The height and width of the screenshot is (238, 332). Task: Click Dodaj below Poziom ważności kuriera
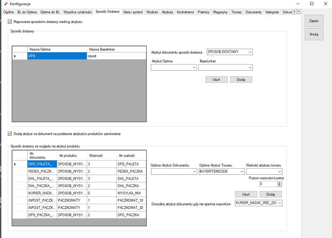point(271,194)
